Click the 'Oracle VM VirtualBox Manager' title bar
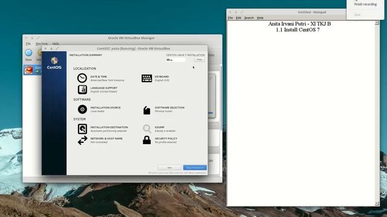Image resolution: width=387 pixels, height=217 pixels. coord(131,38)
